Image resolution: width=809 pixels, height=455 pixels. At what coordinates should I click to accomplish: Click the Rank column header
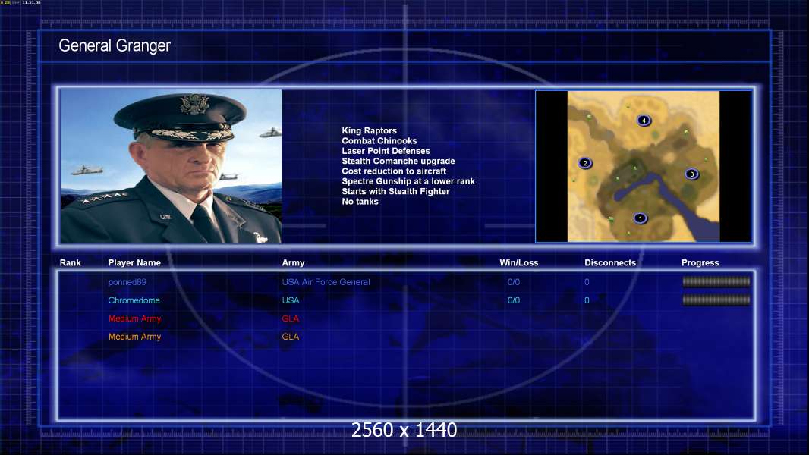tap(70, 263)
